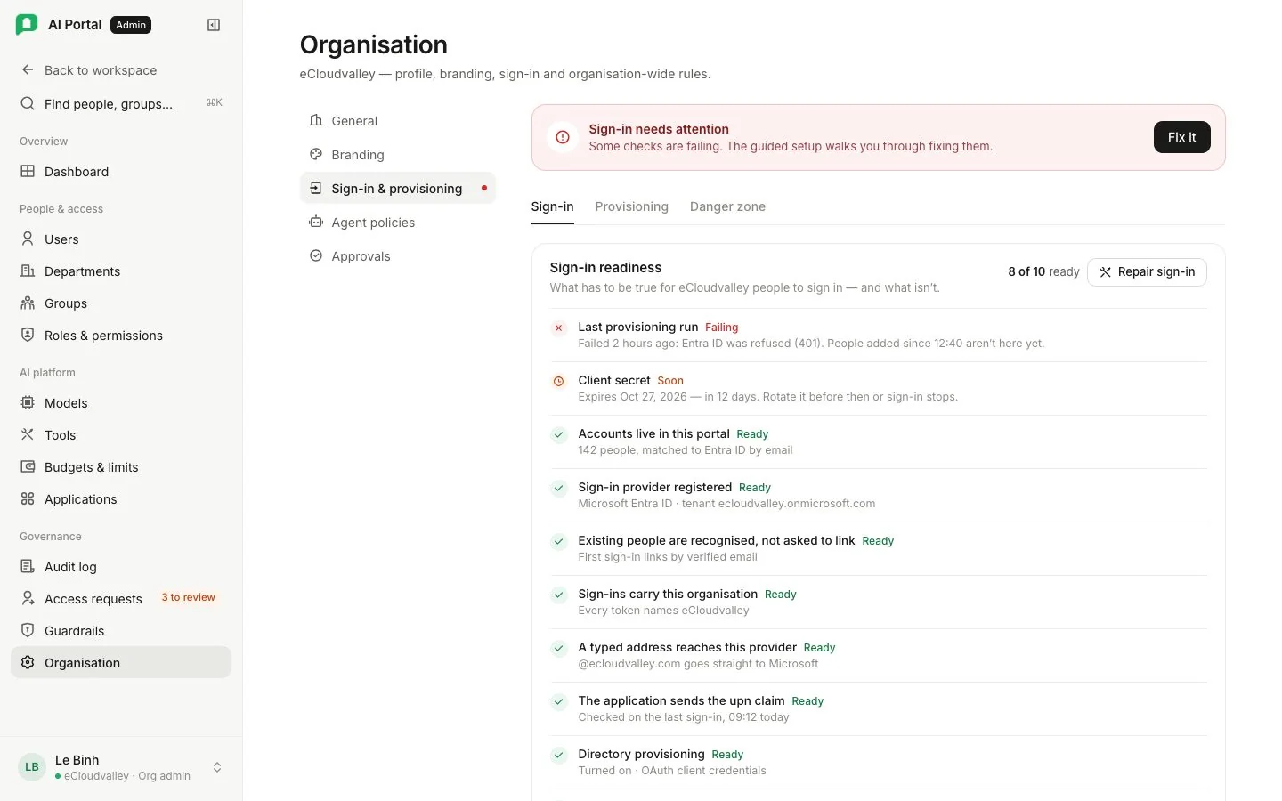Click the Guardrails shield icon
Screen dimensions: 1282x801
28,630
